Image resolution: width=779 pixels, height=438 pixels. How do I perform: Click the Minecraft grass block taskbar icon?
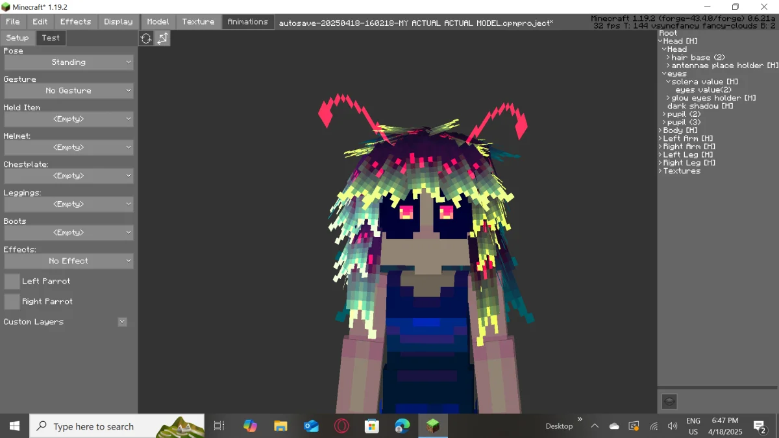(x=432, y=426)
